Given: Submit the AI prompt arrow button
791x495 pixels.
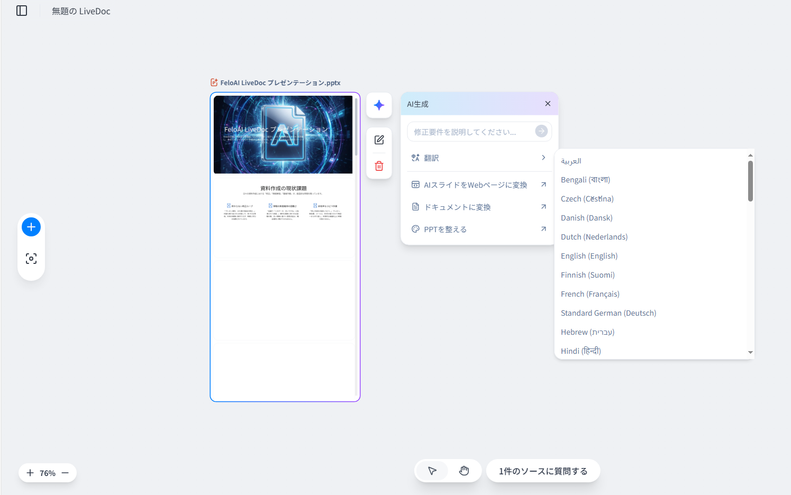Looking at the screenshot, I should 541,131.
